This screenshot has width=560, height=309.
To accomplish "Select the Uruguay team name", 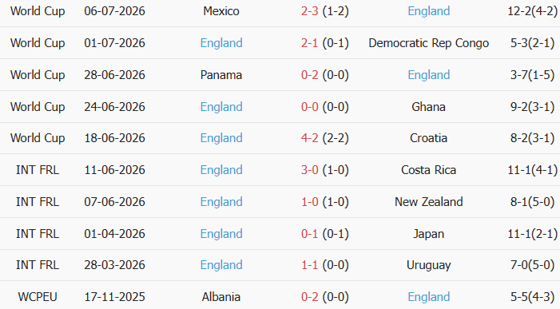I will pos(428,265).
